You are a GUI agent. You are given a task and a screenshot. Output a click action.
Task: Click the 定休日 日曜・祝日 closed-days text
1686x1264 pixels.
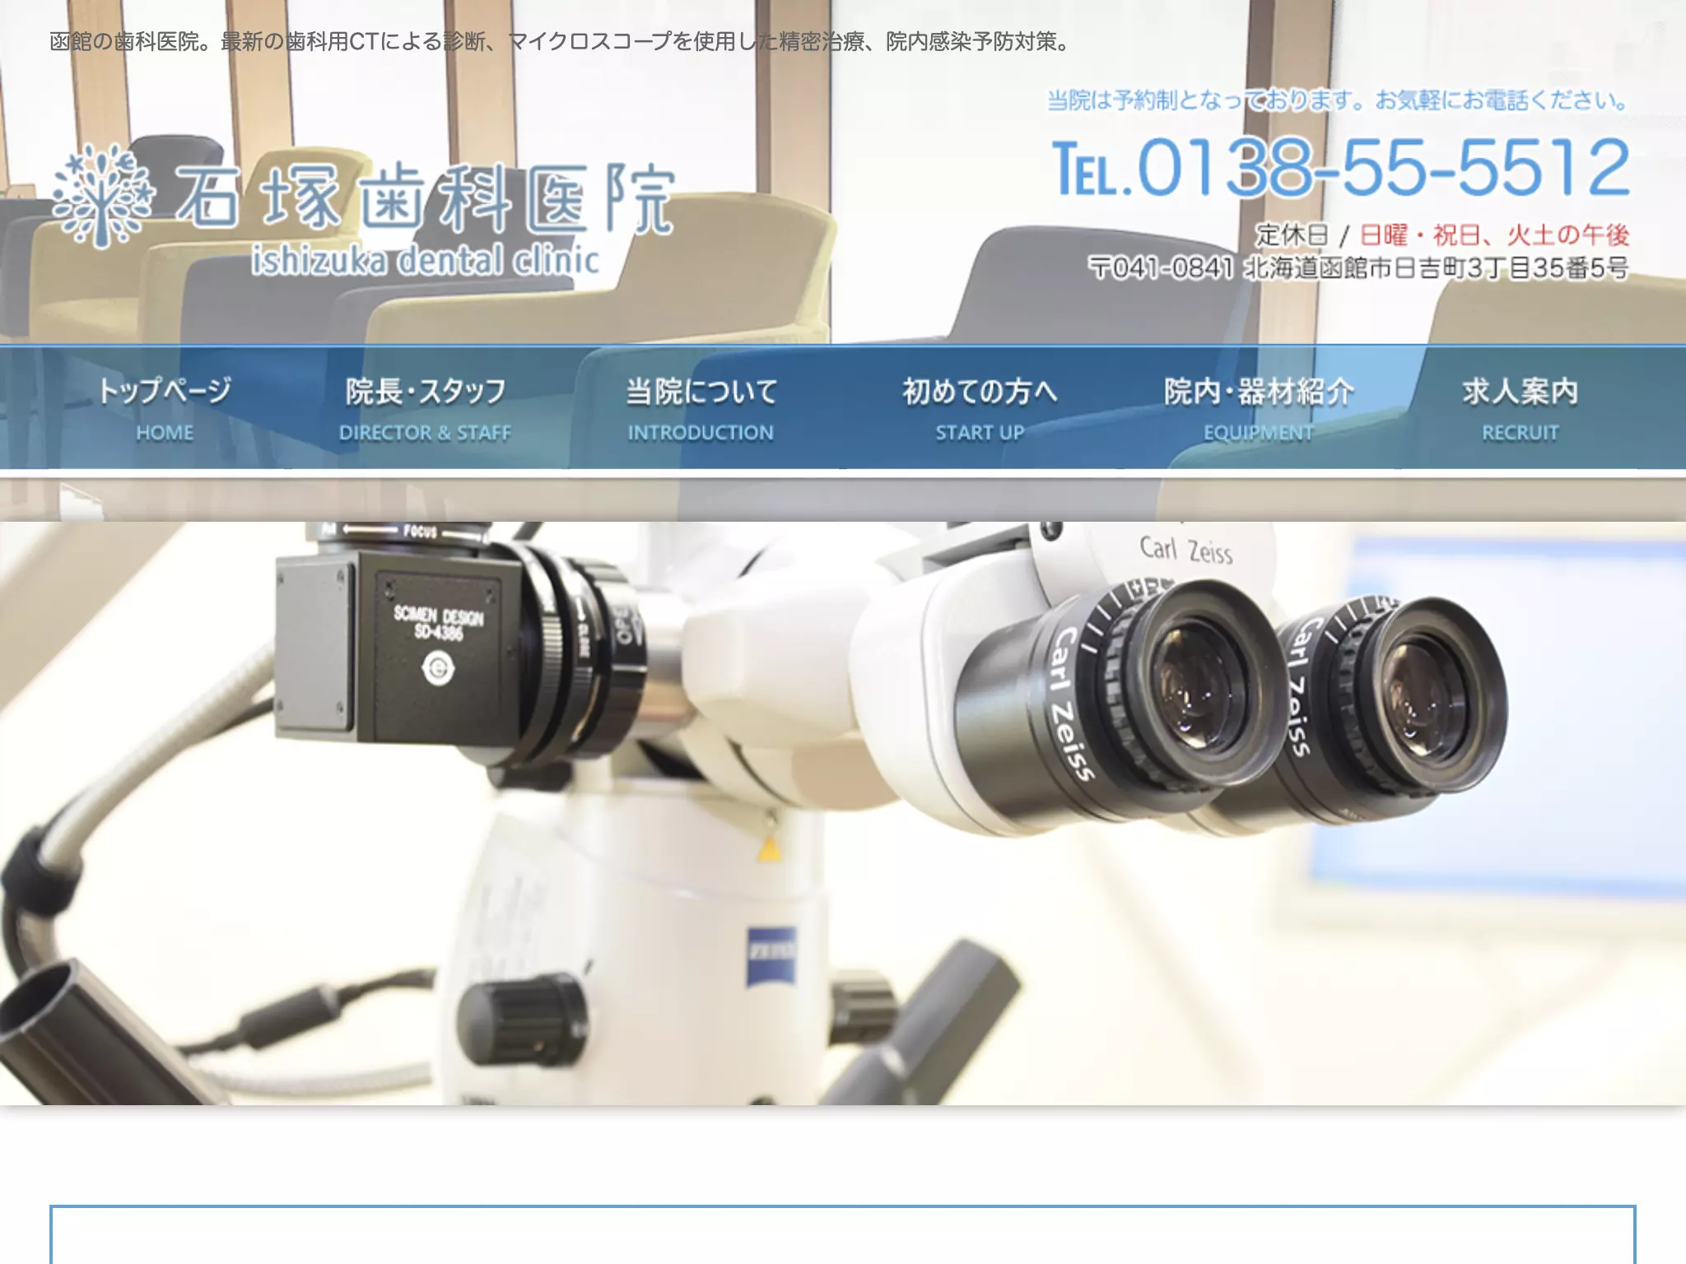[x=1442, y=235]
